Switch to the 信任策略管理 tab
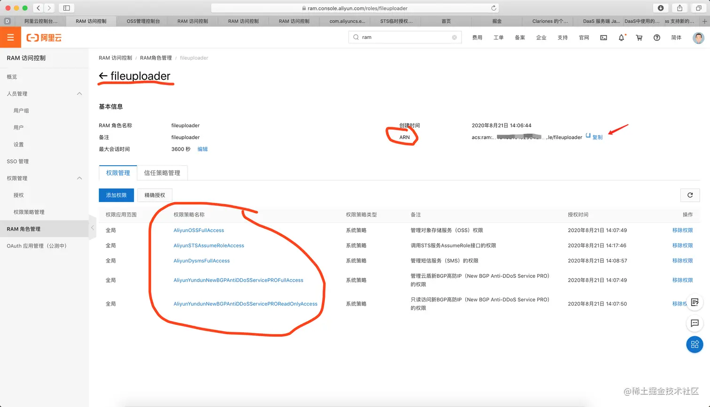This screenshot has width=710, height=407. point(162,173)
